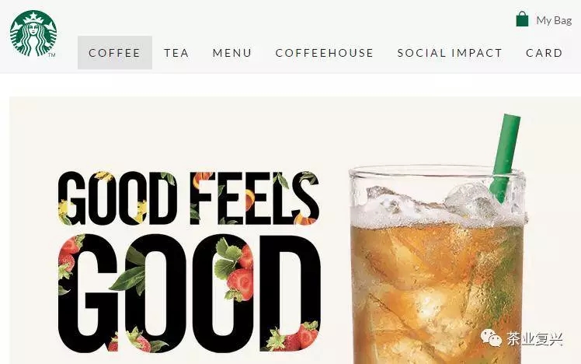
Task: Click the "GOOD FEELS" headline line
Action: tap(188, 198)
